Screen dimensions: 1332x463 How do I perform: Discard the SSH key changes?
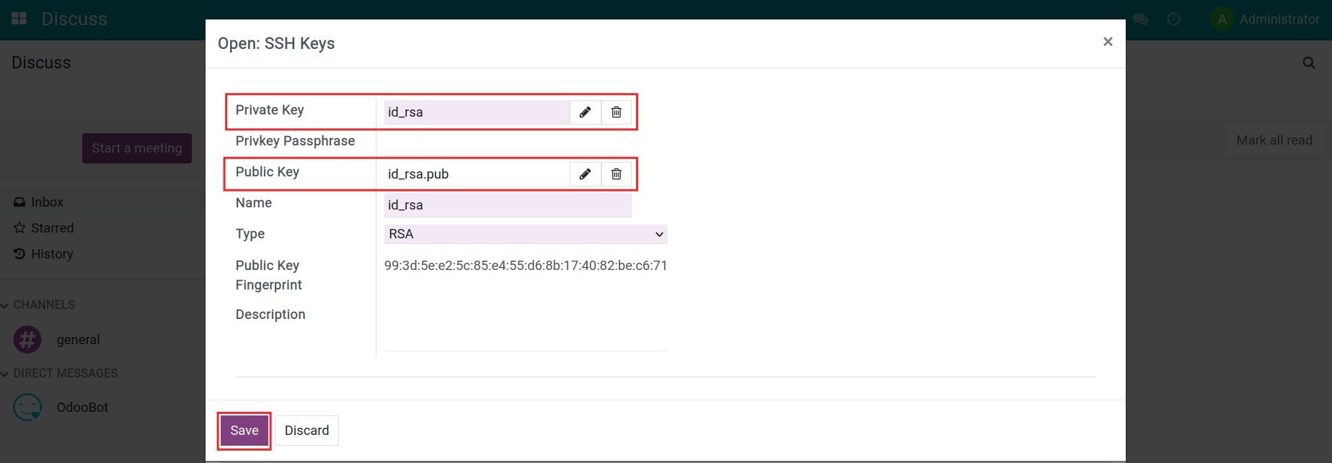click(x=306, y=431)
